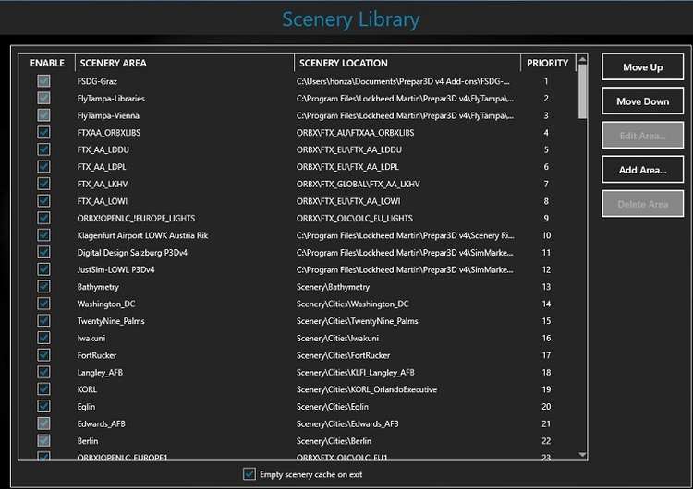Select the FTXAA_ORBXLIBS scenery area name
This screenshot has height=489, width=693.
coord(109,133)
